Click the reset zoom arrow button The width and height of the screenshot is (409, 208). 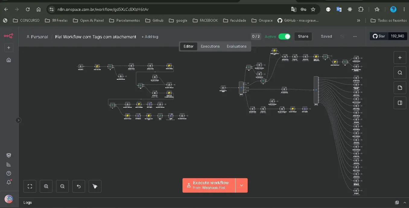pyautogui.click(x=79, y=186)
